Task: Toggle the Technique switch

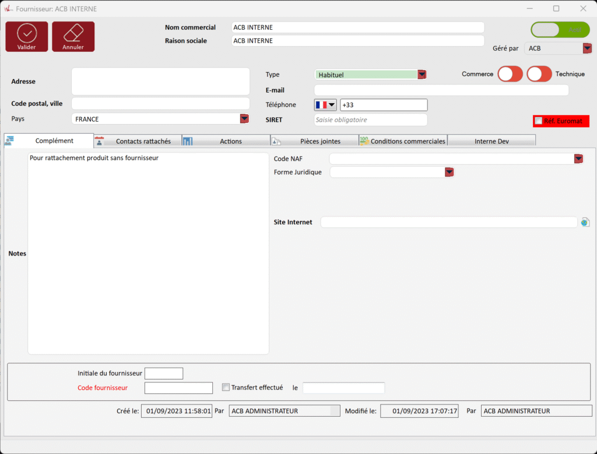Action: (x=539, y=74)
